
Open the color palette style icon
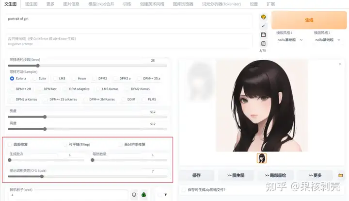point(263,17)
